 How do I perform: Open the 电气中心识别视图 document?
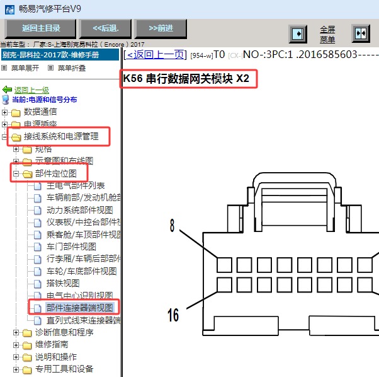(80, 296)
